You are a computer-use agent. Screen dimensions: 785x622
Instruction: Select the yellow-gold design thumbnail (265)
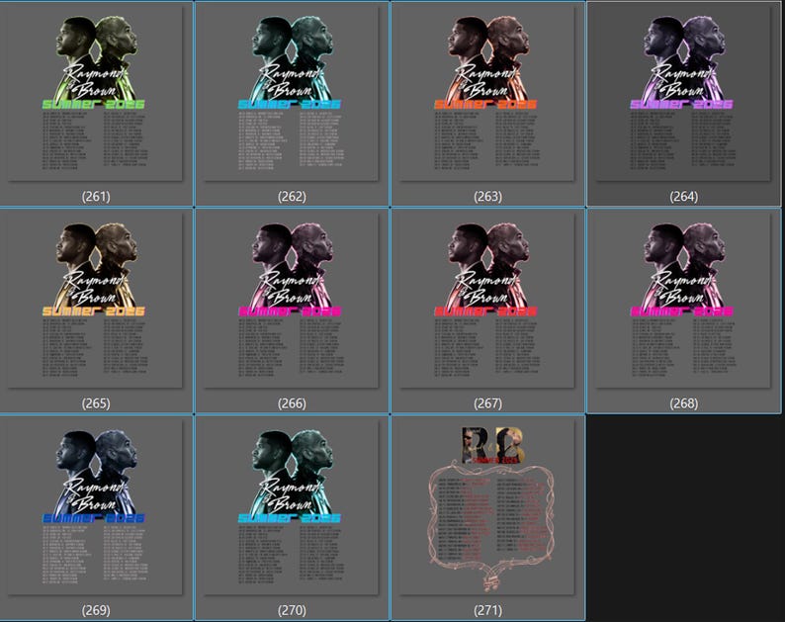coord(95,301)
